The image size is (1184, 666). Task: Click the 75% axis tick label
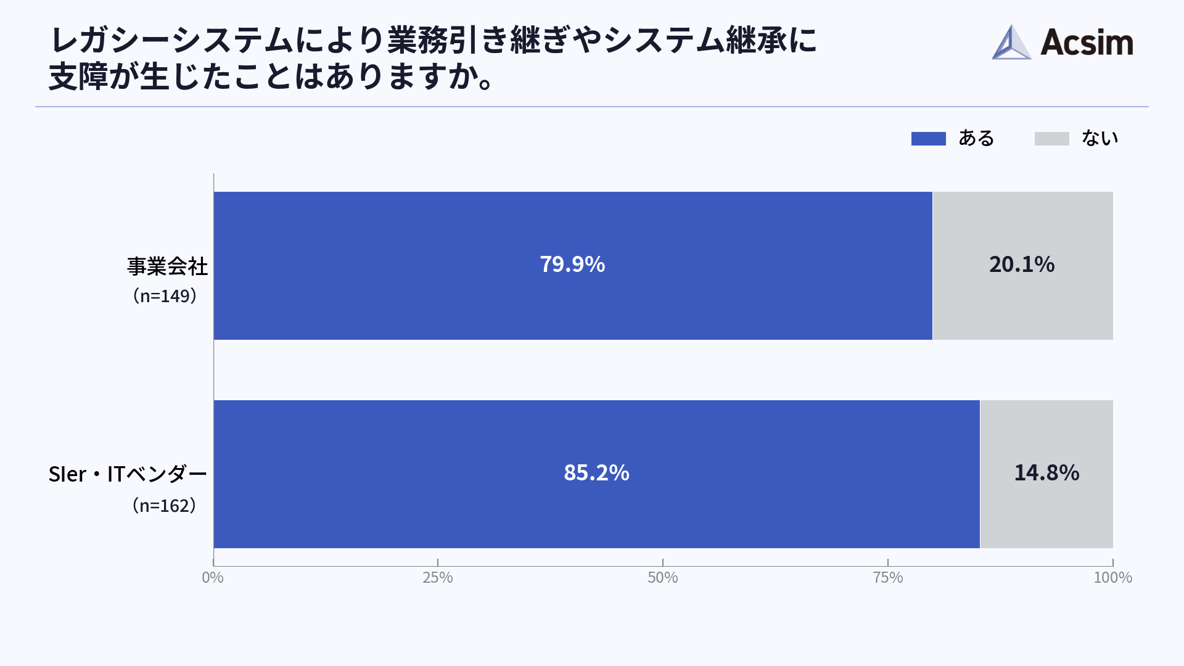pos(888,578)
